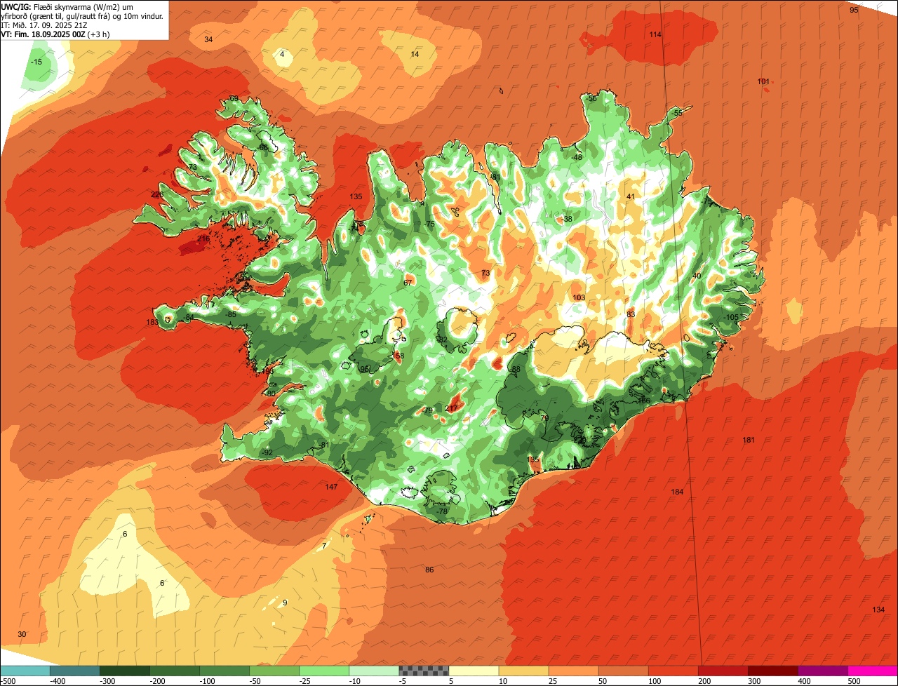This screenshot has width=898, height=686.
Task: Select the legend swatch between 10 and 25
Action: 523,671
